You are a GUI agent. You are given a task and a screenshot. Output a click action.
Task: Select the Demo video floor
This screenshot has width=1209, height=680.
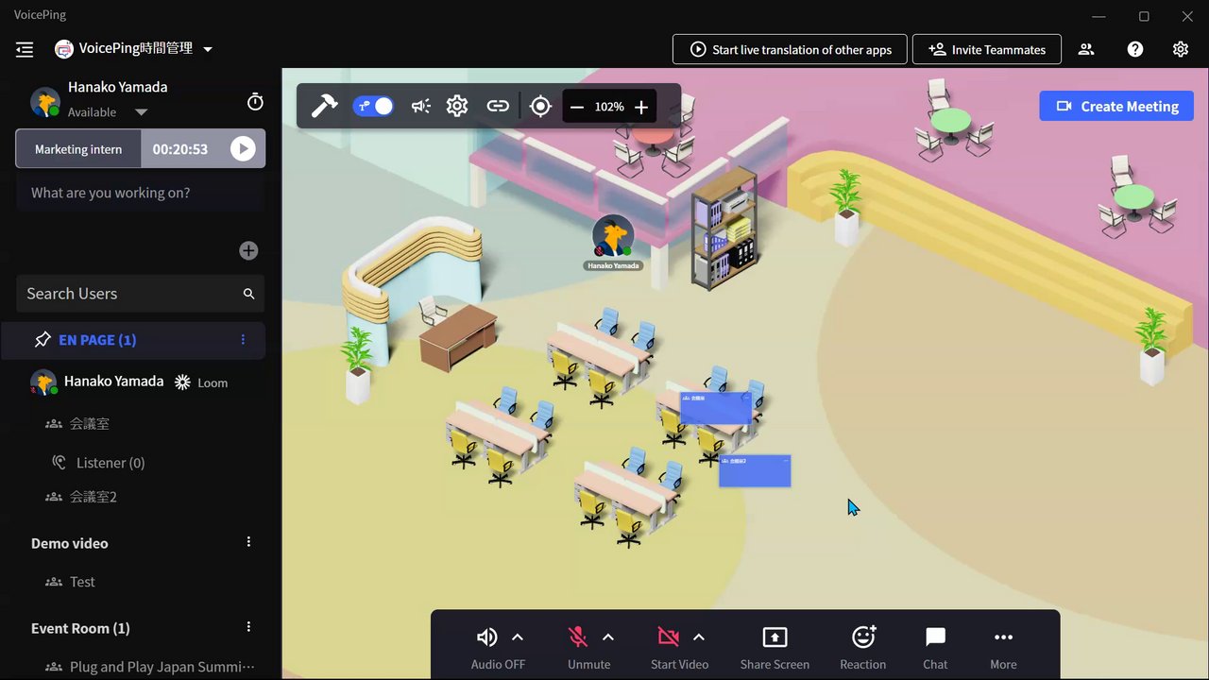pos(70,543)
